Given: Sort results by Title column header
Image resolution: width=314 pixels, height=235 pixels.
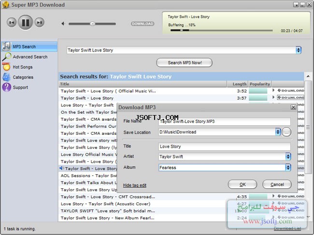Looking at the screenshot, I should (x=143, y=84).
